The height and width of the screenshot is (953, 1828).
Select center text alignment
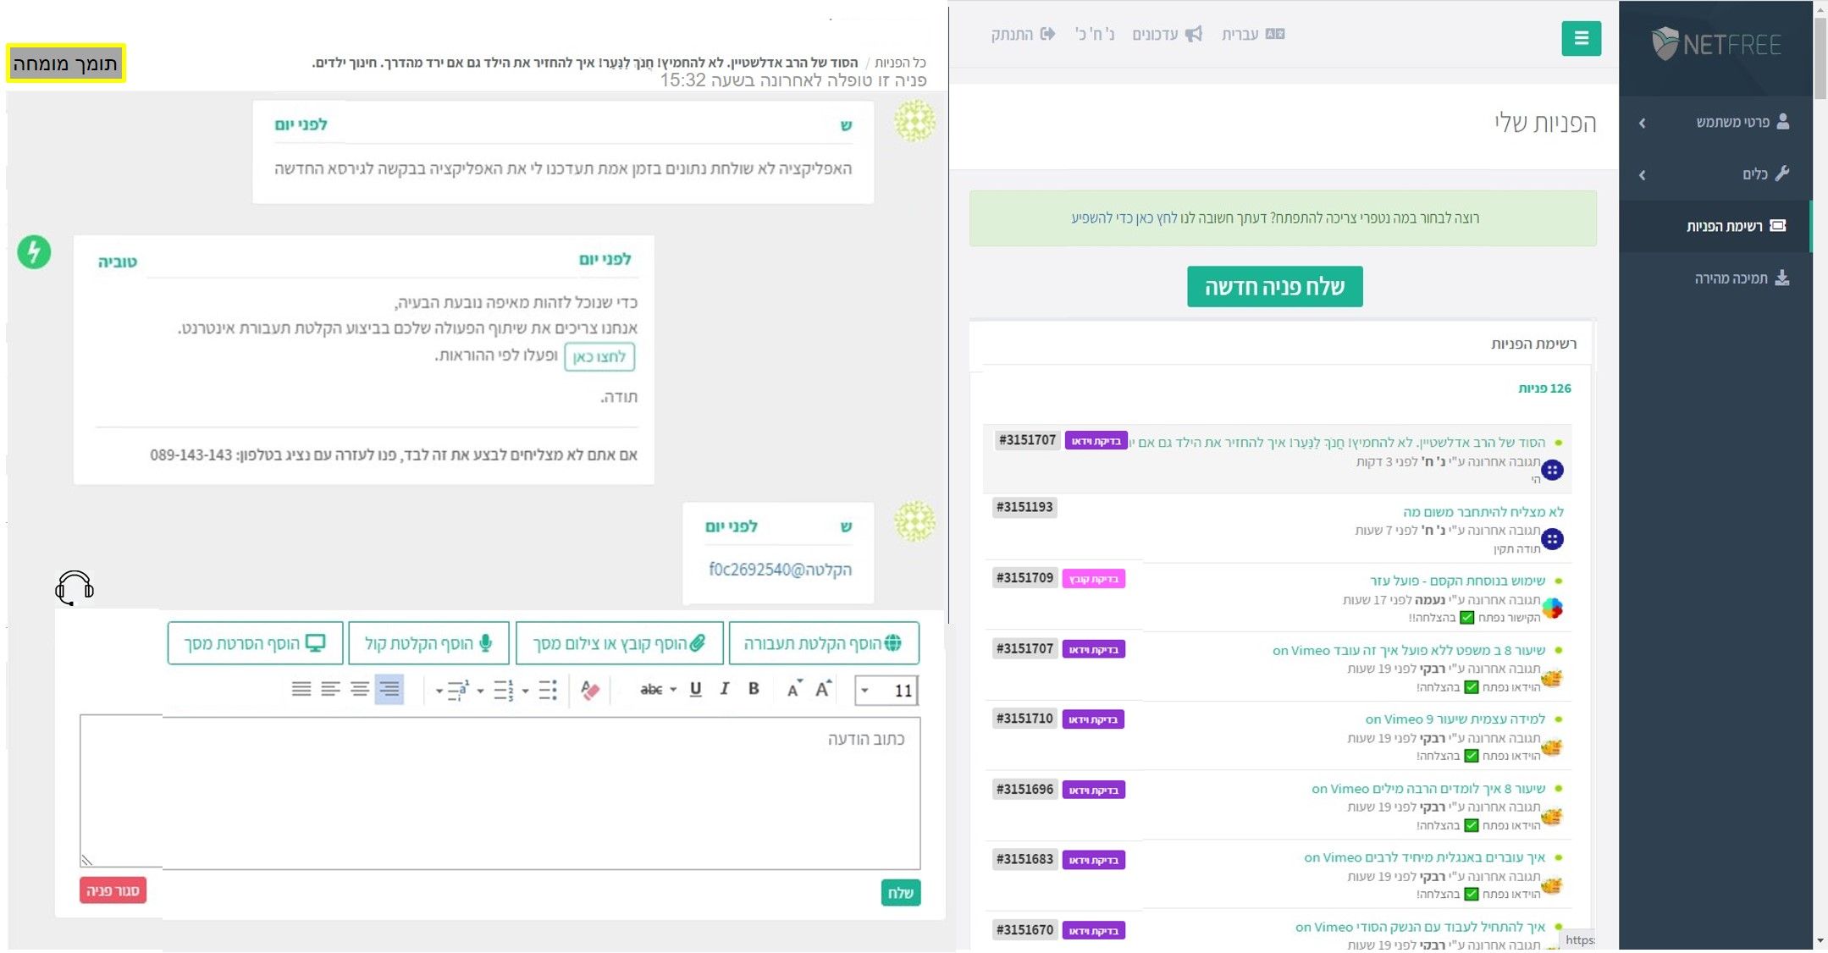coord(360,689)
